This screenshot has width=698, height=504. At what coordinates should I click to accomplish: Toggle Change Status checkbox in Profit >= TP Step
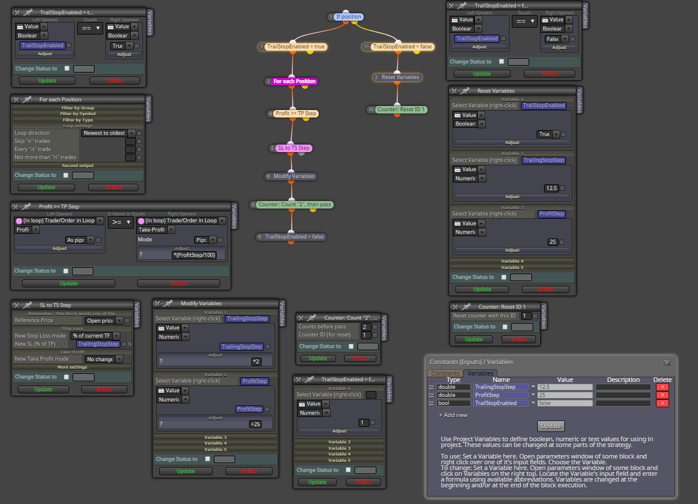pyautogui.click(x=66, y=271)
